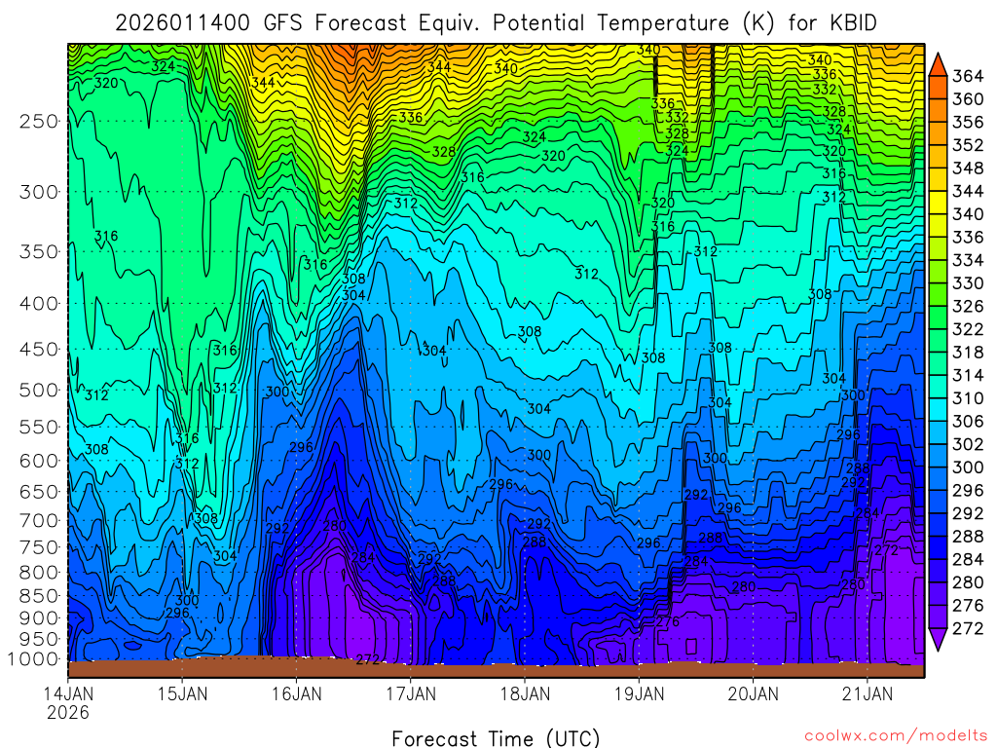Click the 800 pressure axis label
Image resolution: width=997 pixels, height=748 pixels.
point(38,572)
